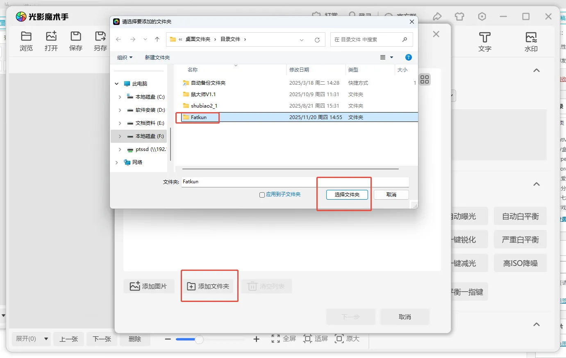Select the 自动备份文件夹 shortcut
This screenshot has width=566, height=358.
click(x=208, y=83)
